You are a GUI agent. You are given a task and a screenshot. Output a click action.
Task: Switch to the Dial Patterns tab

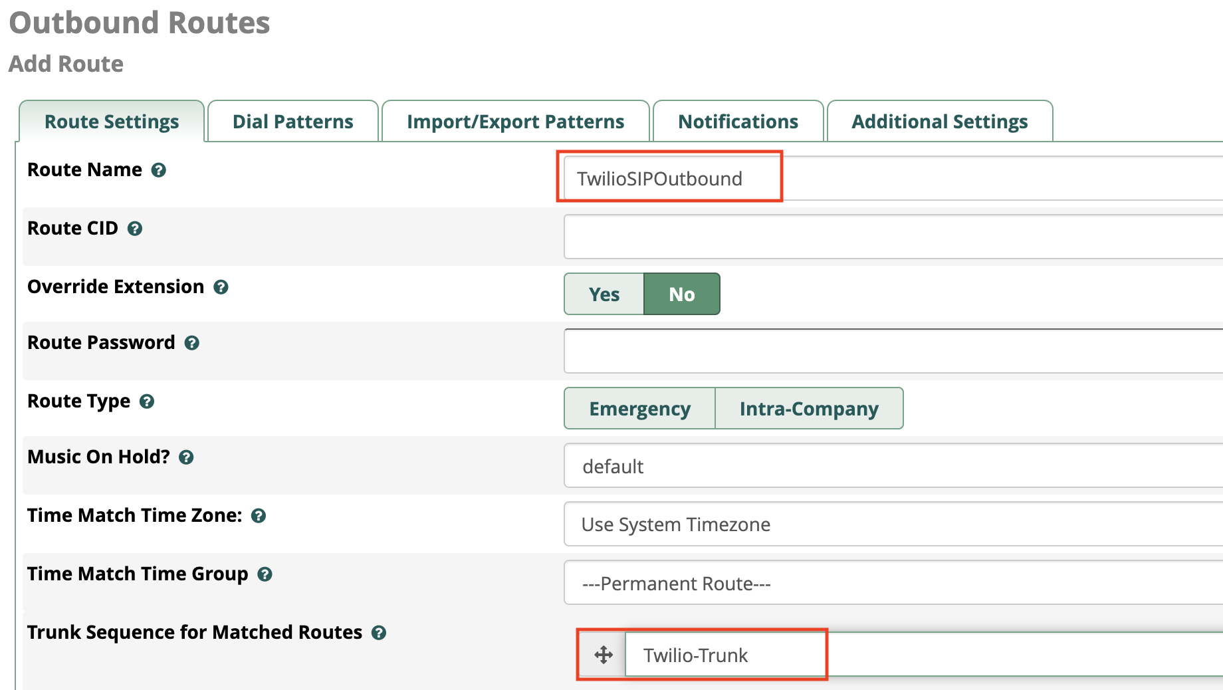coord(292,122)
